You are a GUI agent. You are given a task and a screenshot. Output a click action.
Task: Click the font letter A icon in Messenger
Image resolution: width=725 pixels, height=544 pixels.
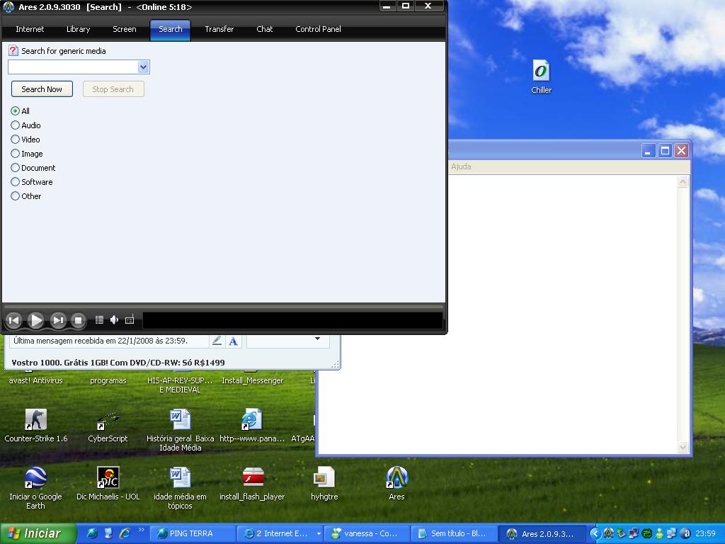click(233, 341)
